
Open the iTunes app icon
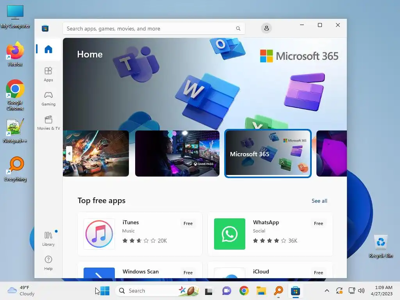[x=99, y=234]
